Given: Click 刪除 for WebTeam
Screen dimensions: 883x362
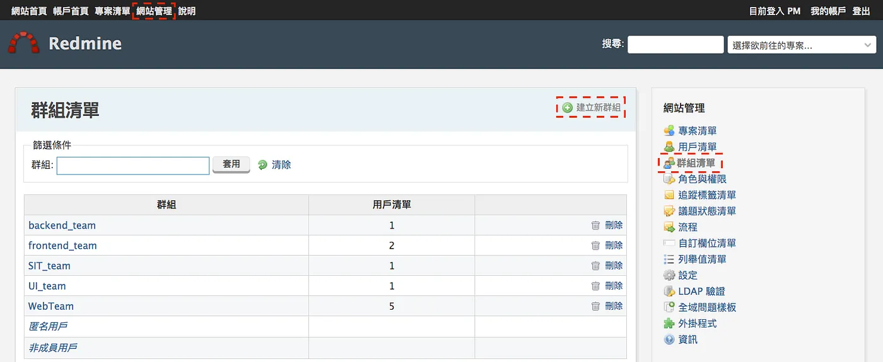Looking at the screenshot, I should click(614, 306).
